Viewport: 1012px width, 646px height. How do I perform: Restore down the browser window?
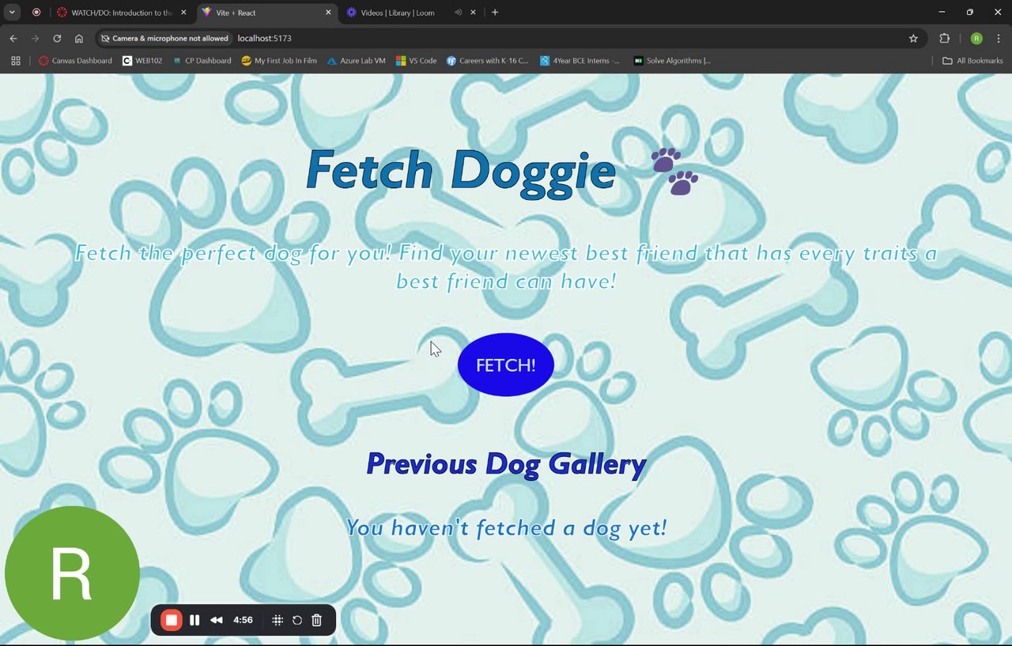[x=970, y=13]
